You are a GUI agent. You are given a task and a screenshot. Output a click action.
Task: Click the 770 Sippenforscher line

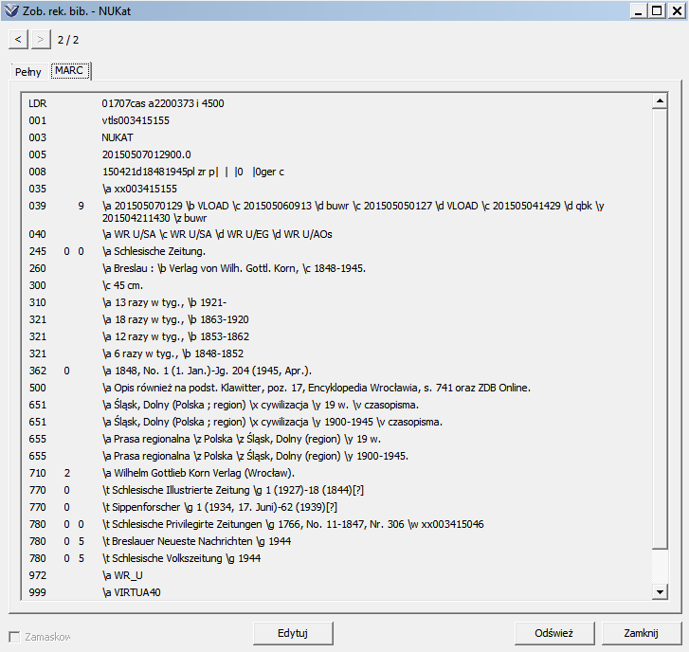(220, 507)
